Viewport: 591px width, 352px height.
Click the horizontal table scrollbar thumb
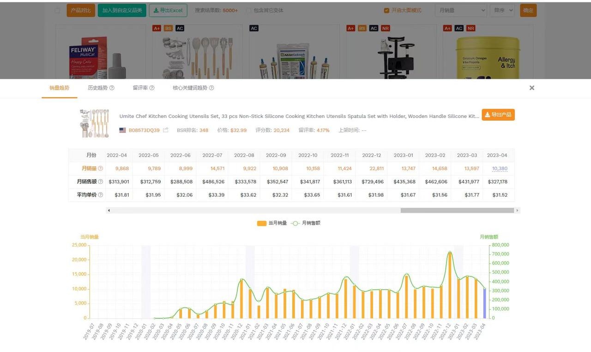tap(457, 211)
